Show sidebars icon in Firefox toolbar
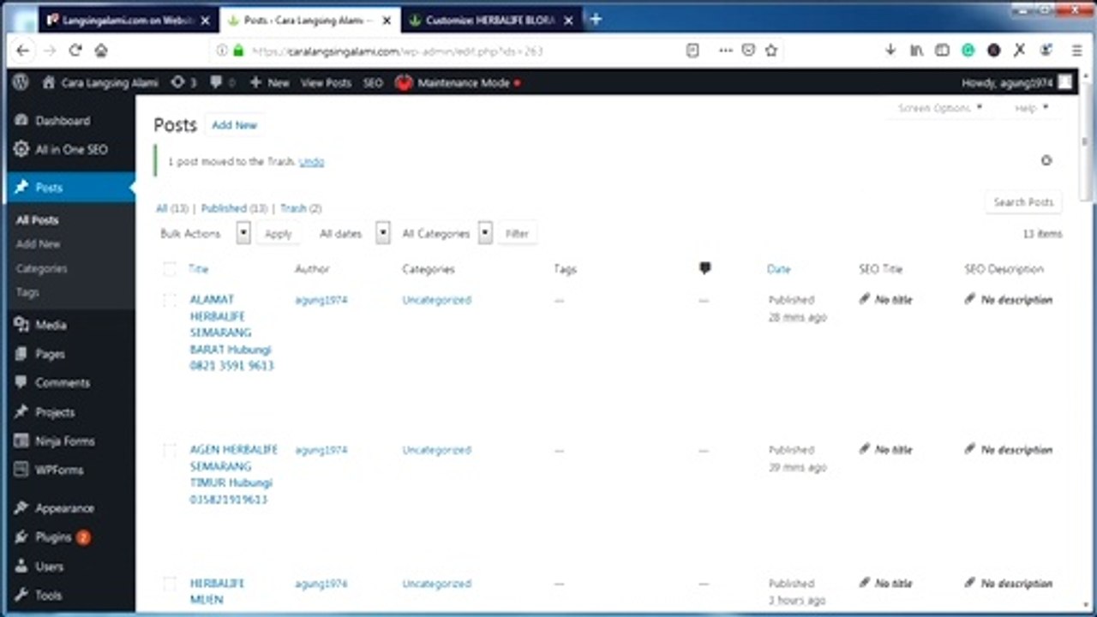 coord(942,51)
